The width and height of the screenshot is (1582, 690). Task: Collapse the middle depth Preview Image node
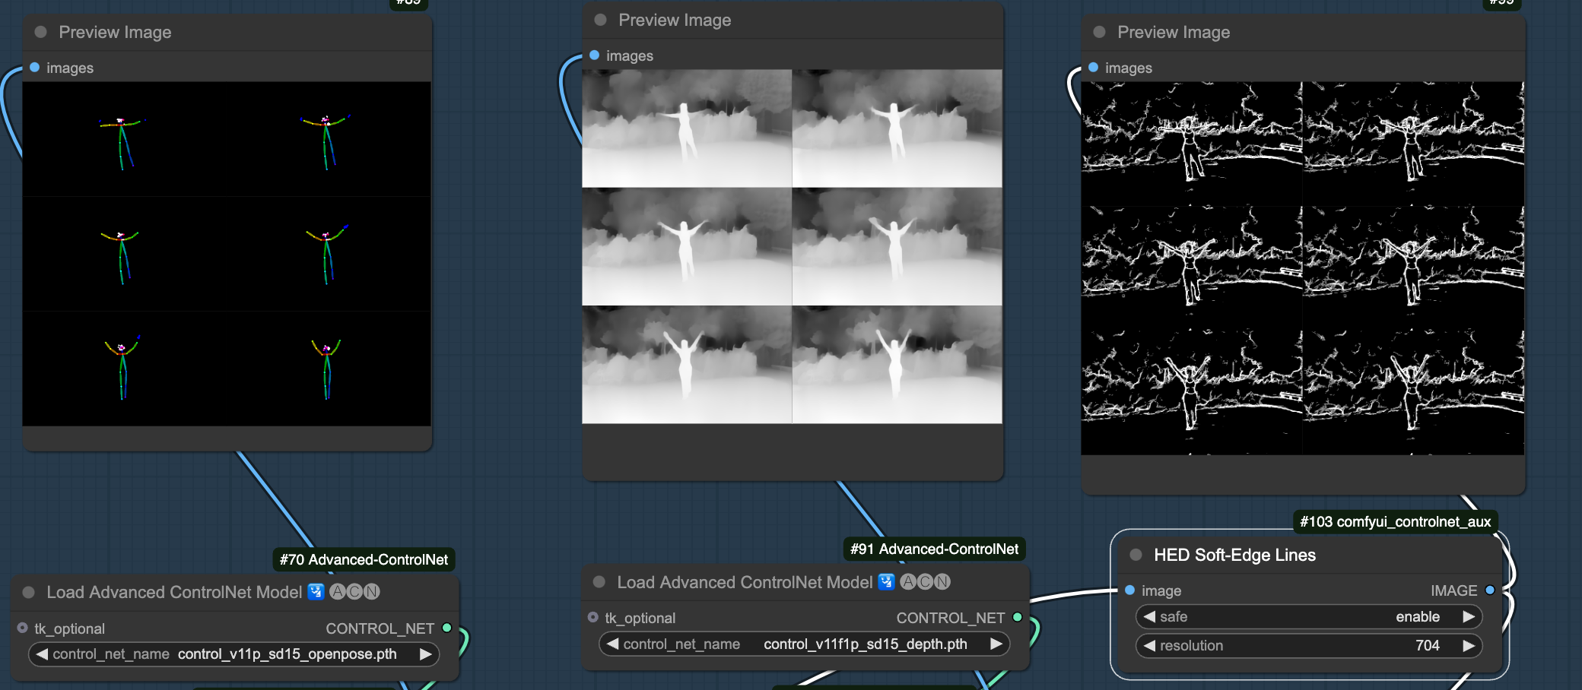600,20
